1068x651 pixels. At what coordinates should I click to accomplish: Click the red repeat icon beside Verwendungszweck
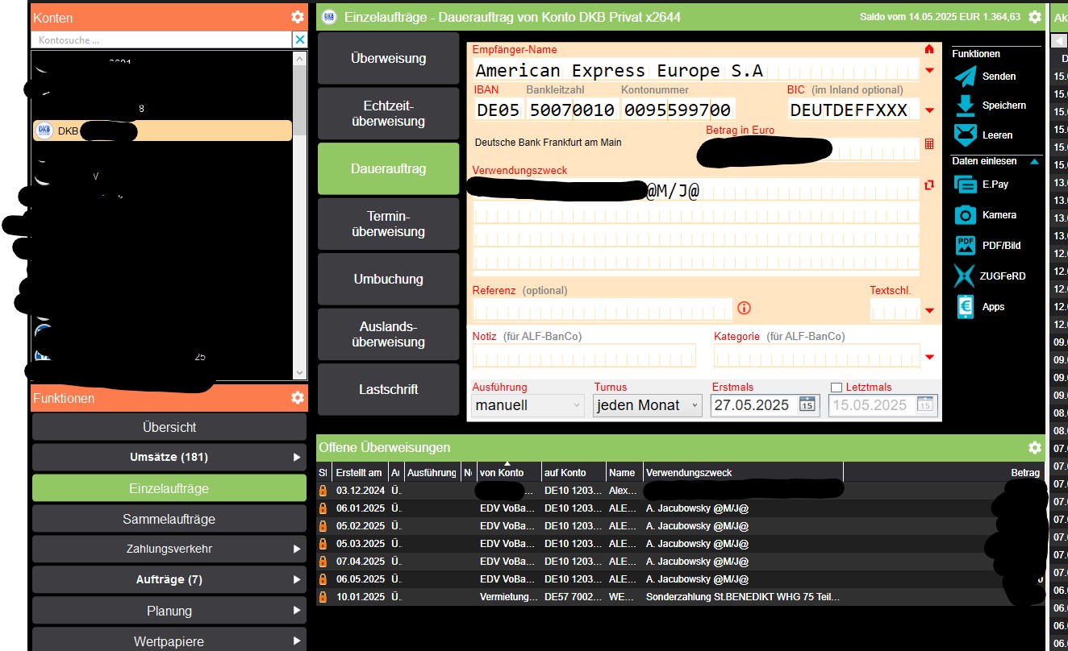coord(929,185)
